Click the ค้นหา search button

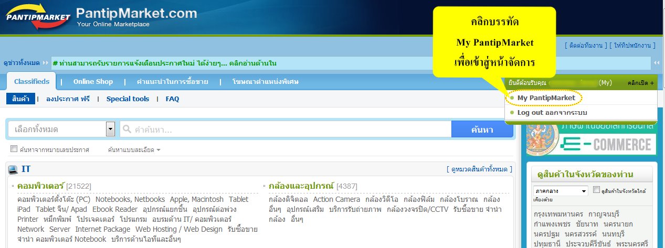coord(482,130)
